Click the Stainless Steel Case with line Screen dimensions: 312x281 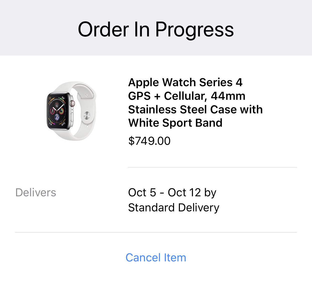[x=195, y=110]
